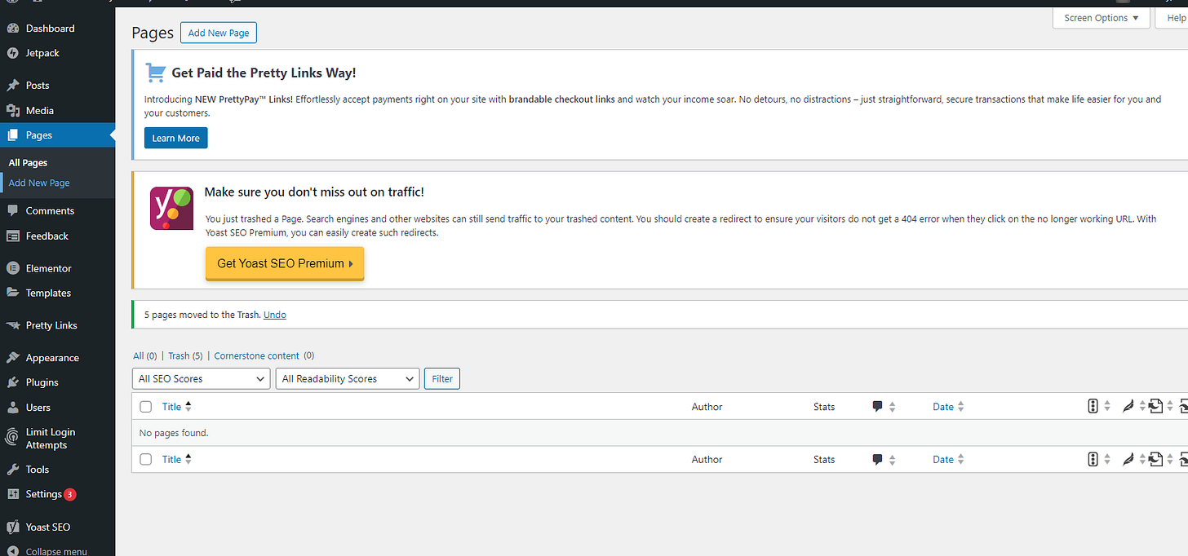Open Limit Login Attempts fingerprint icon
The image size is (1188, 556).
(x=12, y=439)
